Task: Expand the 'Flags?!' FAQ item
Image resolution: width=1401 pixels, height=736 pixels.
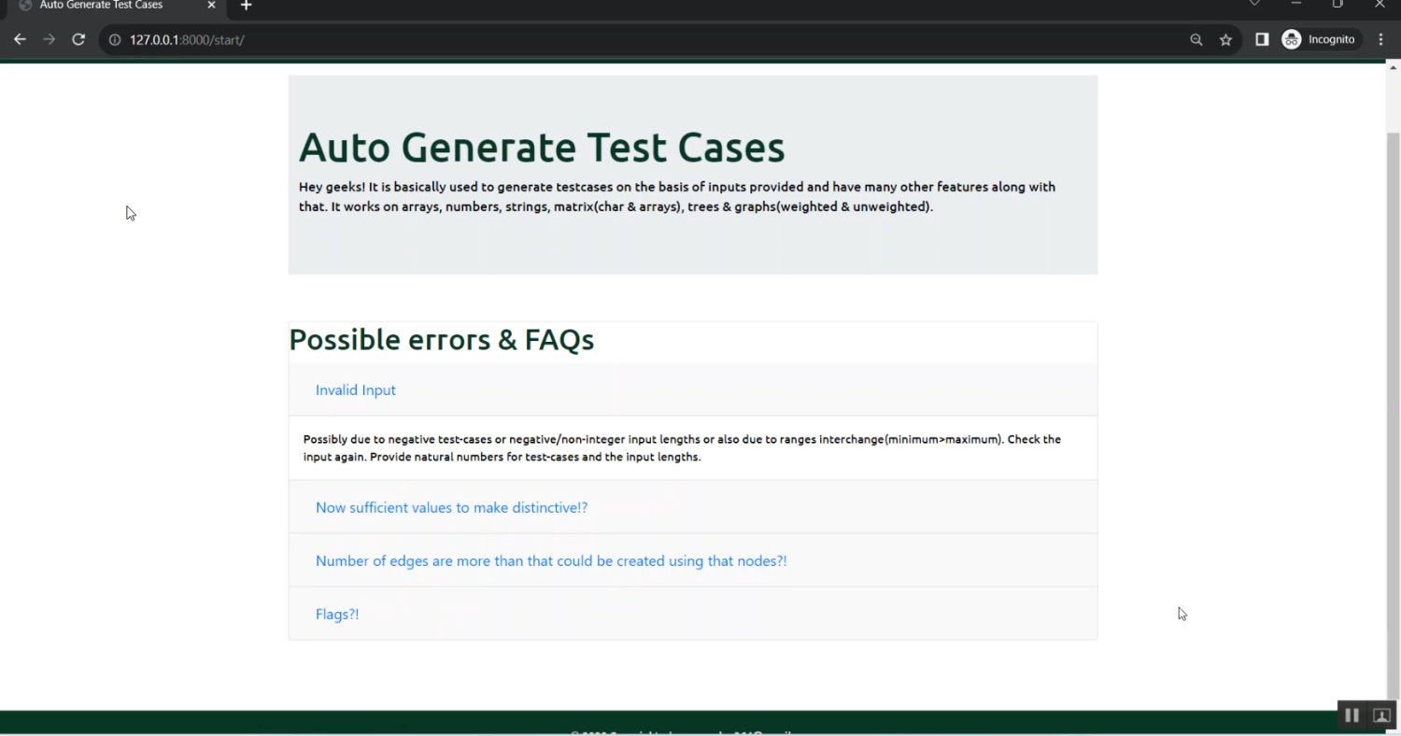Action: pyautogui.click(x=337, y=614)
